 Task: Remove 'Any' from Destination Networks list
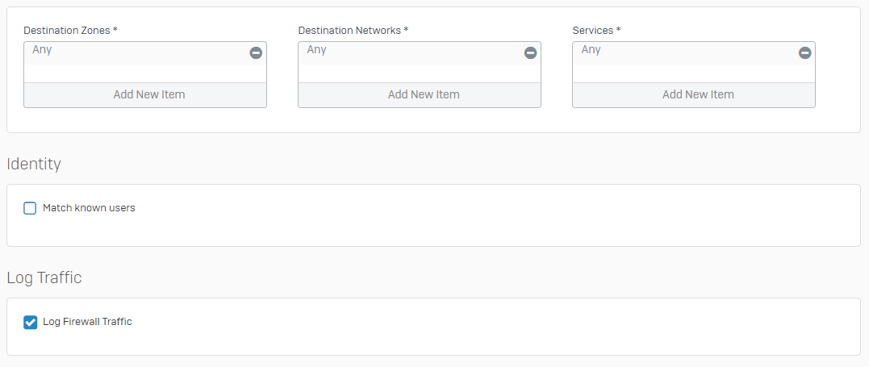point(530,52)
